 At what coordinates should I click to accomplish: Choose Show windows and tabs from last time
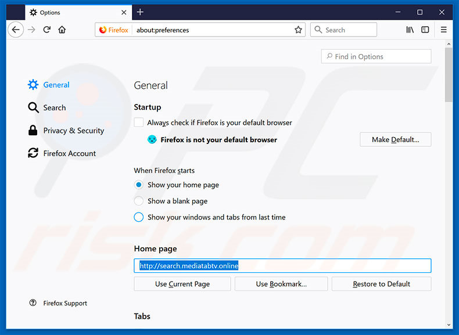[x=139, y=217]
